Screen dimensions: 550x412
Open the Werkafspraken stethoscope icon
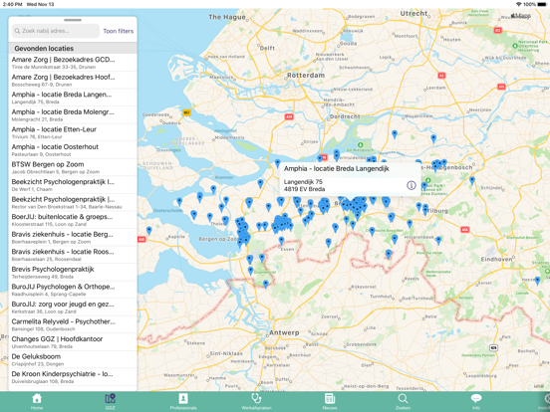256,398
